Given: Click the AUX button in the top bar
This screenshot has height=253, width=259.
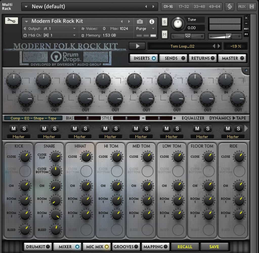Looking at the screenshot, I should (x=242, y=7).
